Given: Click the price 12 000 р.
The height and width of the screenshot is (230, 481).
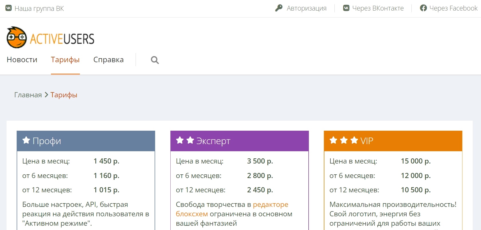Looking at the screenshot, I should [416, 175].
